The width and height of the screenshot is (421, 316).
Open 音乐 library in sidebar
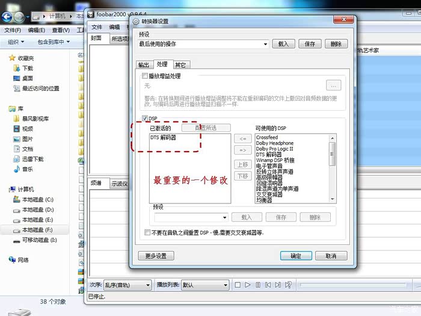point(23,169)
